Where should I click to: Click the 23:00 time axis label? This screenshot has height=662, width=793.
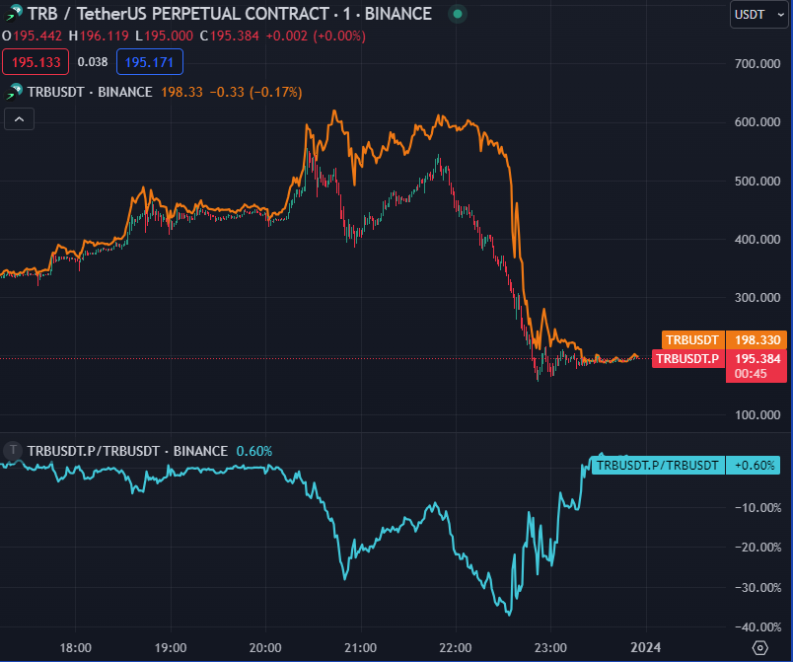point(550,648)
